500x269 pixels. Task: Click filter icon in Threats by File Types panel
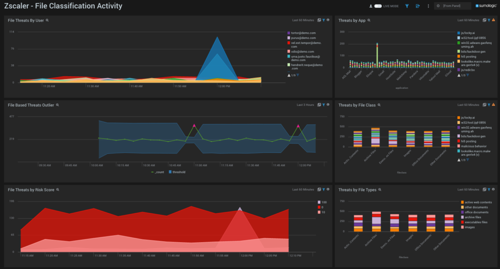(489, 189)
